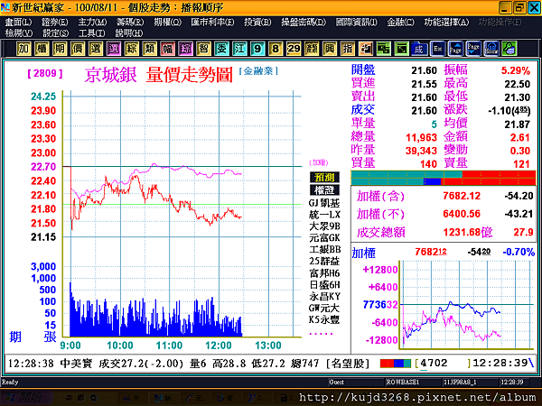Select warrant 大眾9B in the list
Viewport: 542px width, 406px height.
[324, 226]
